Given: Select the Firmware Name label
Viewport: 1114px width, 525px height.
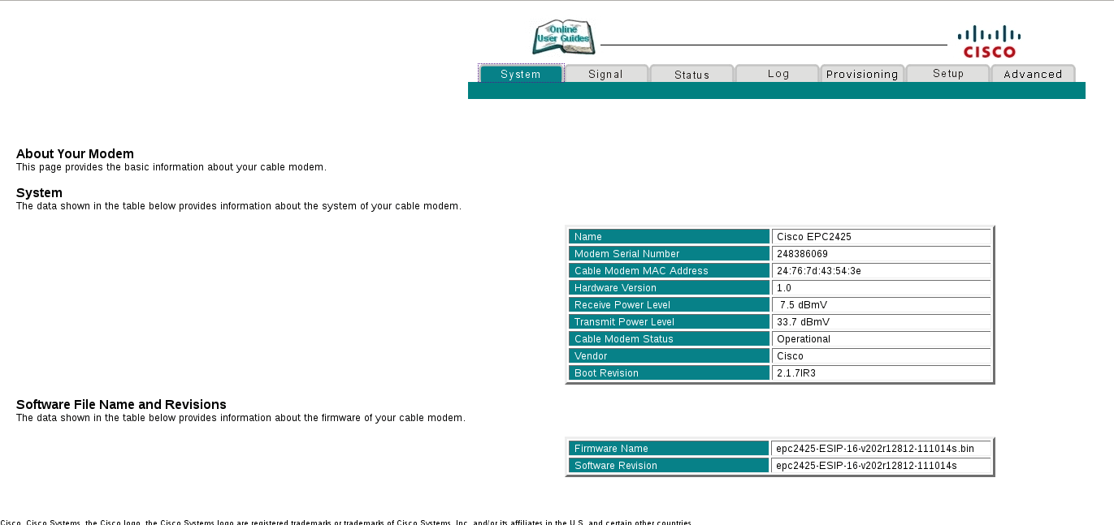Looking at the screenshot, I should [x=669, y=448].
